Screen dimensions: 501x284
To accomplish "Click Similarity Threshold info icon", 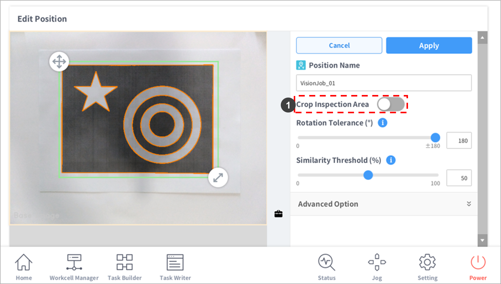I will tap(391, 160).
